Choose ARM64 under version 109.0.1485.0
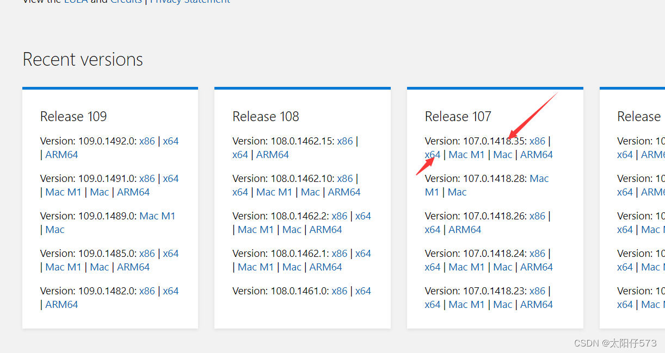 133,267
